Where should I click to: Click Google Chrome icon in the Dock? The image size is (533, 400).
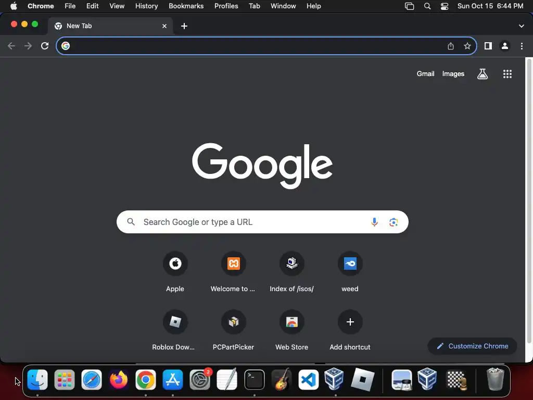146,380
